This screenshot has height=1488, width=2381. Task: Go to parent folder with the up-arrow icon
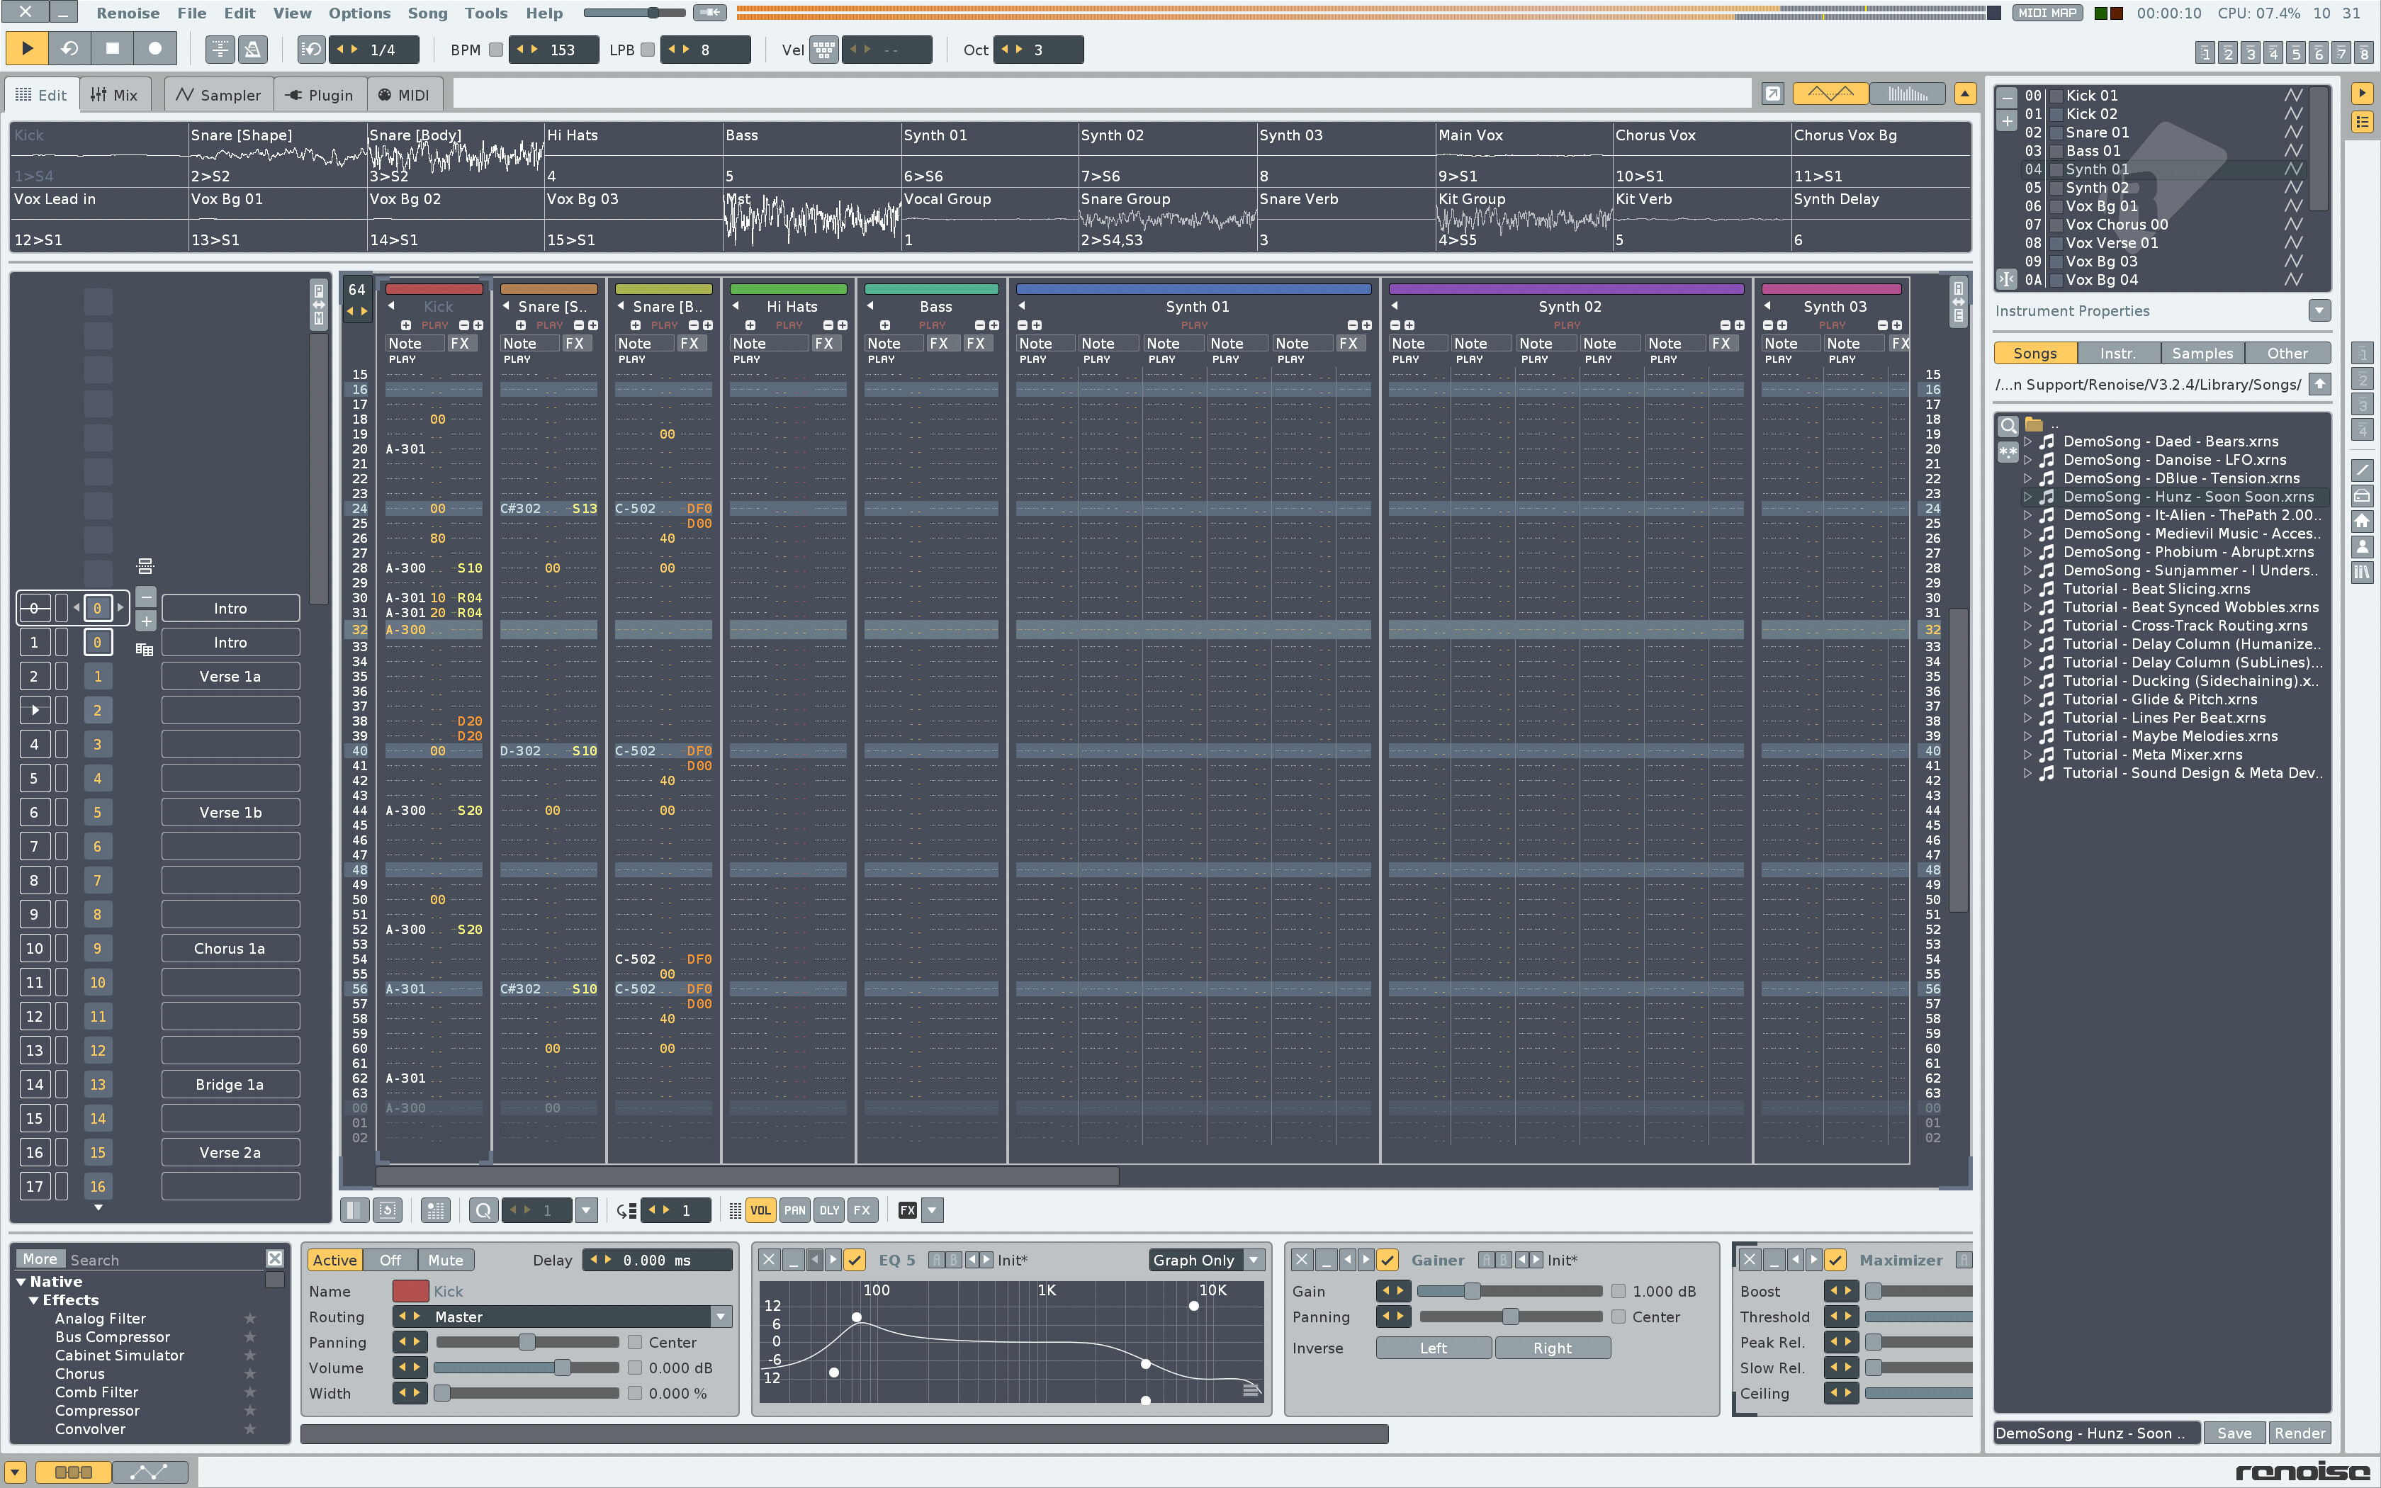pyautogui.click(x=2320, y=384)
